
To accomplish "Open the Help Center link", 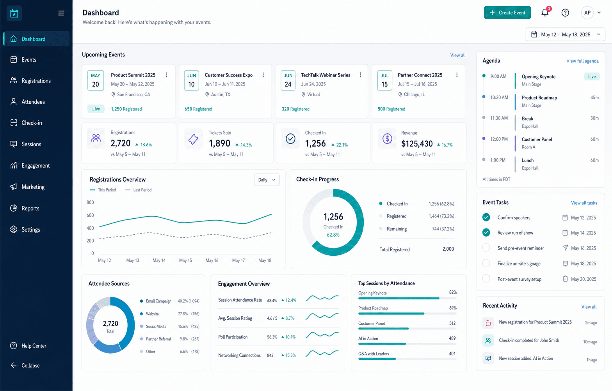I will coord(28,346).
